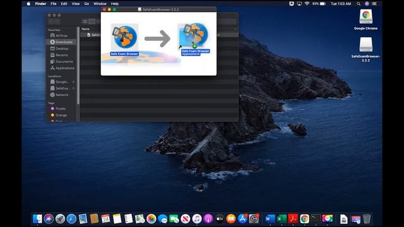Switch Finder window to icon view
Image resolution: width=404 pixels, height=227 pixels.
85,21
